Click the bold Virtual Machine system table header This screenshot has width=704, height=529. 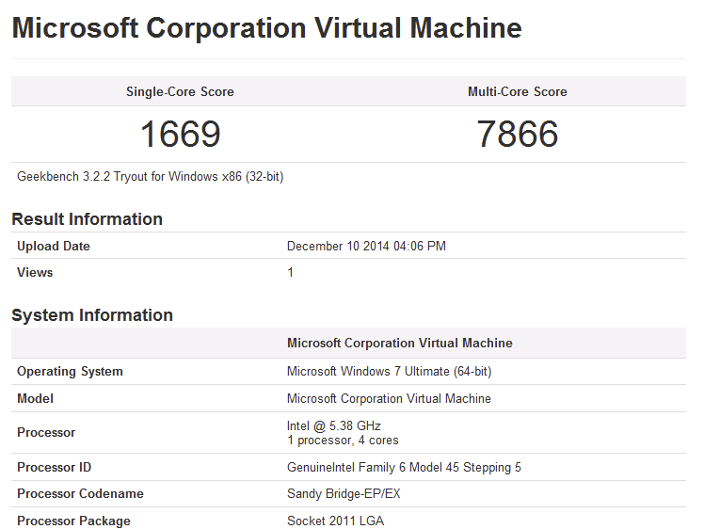tap(399, 343)
